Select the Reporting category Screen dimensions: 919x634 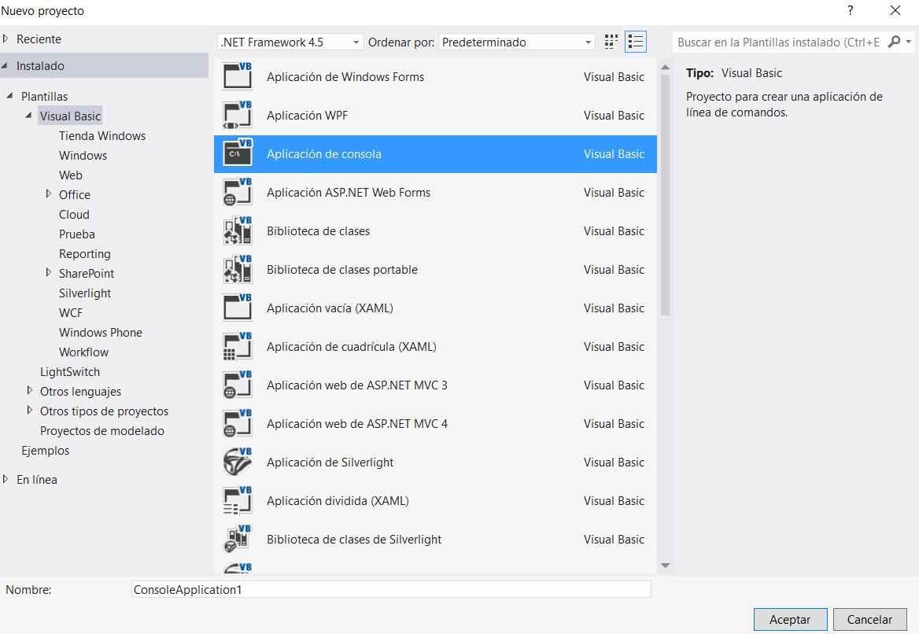click(x=84, y=254)
